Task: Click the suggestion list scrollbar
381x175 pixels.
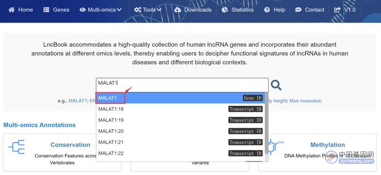Action: (266, 123)
